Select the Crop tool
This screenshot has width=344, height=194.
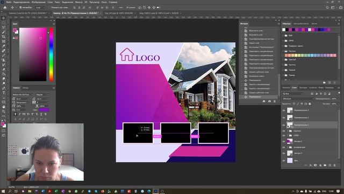pos(4,37)
